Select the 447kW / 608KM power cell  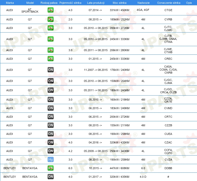[119, 168]
